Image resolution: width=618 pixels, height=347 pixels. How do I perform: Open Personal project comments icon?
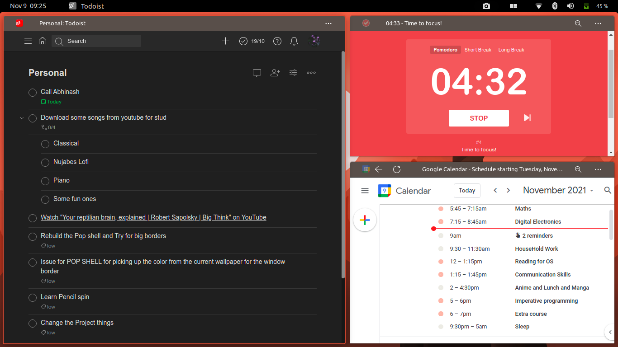[257, 72]
